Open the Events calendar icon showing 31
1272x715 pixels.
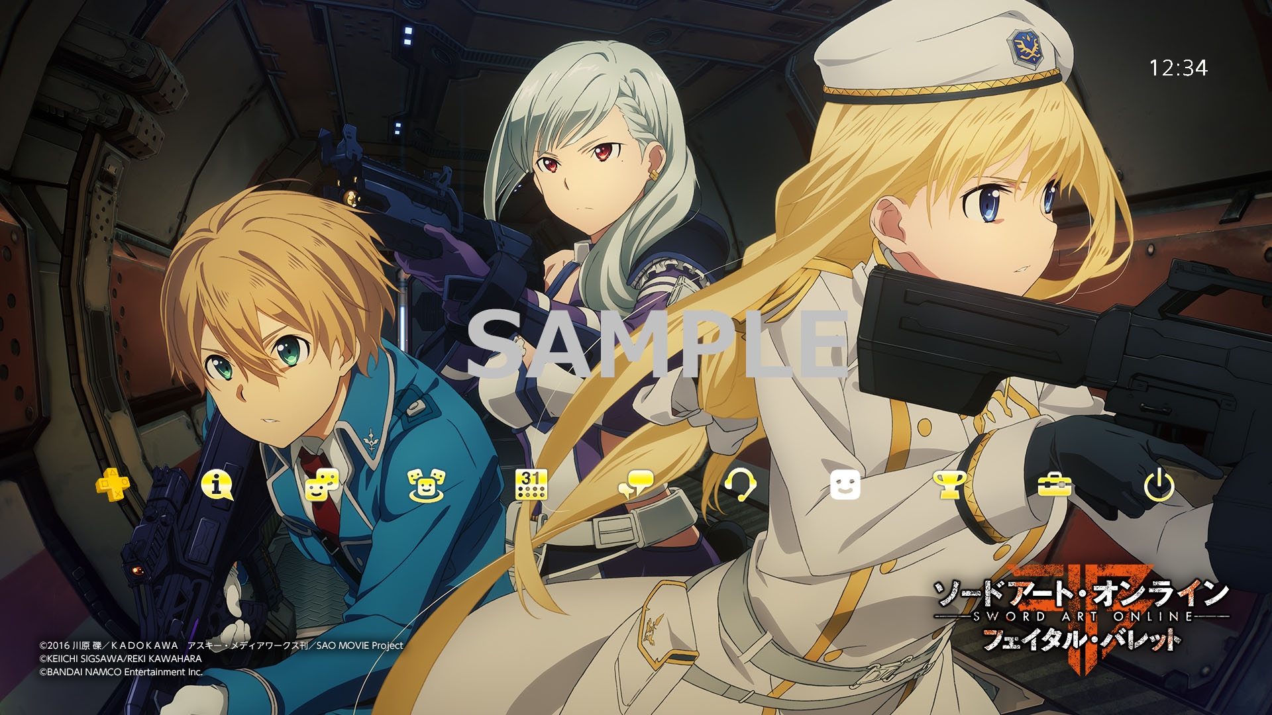tap(531, 485)
